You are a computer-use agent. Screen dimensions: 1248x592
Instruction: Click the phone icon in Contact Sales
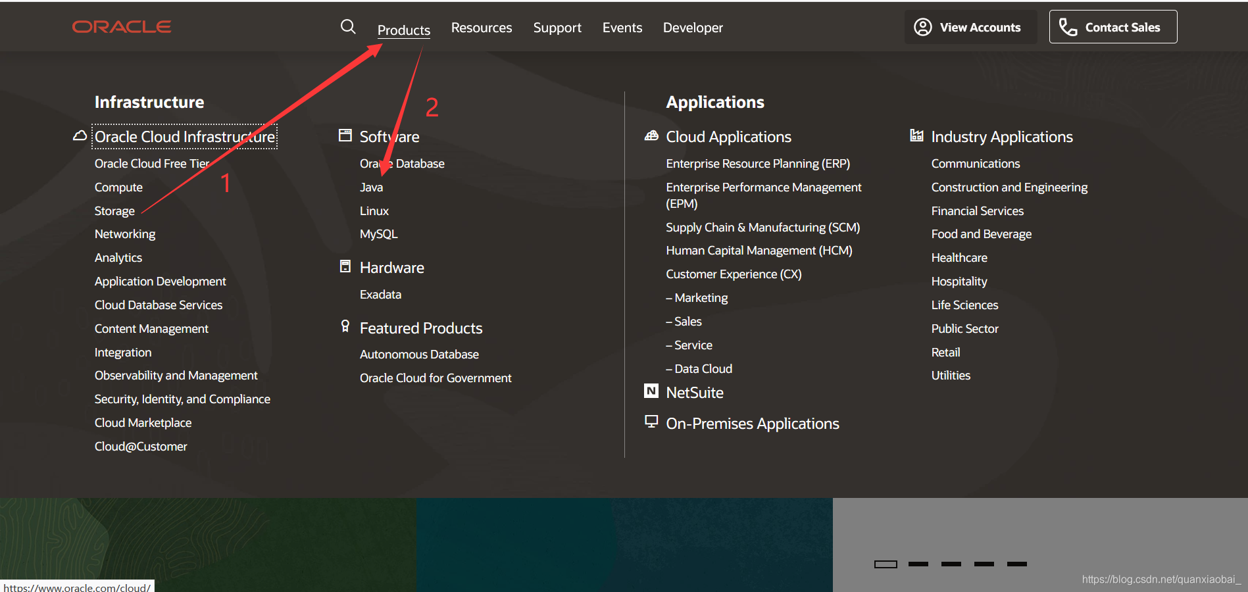[1068, 27]
